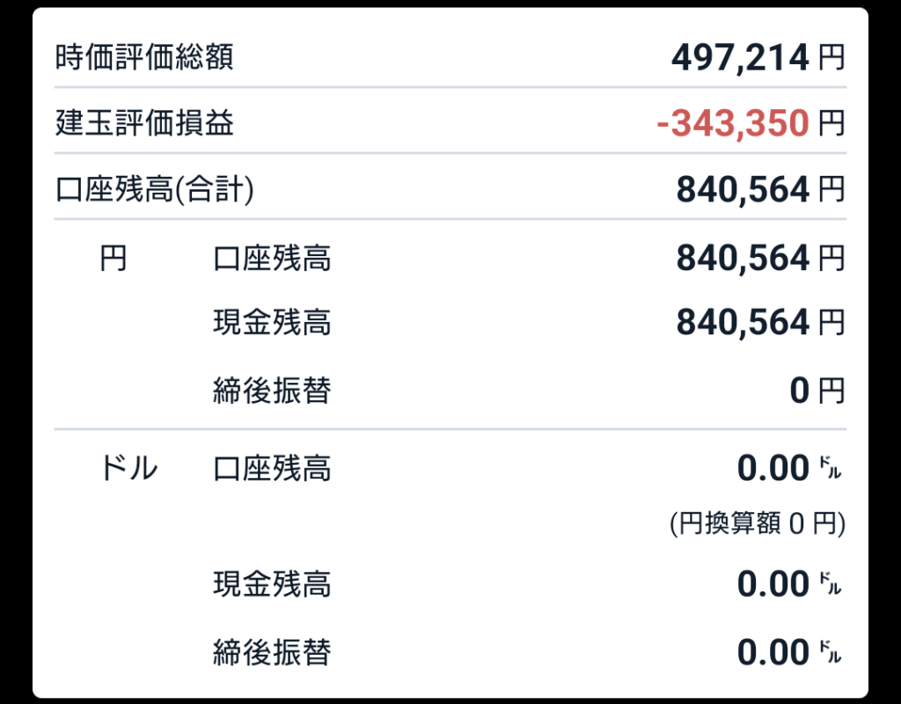Image resolution: width=901 pixels, height=704 pixels.
Task: Click the yen 口座残高 840,564 円 value
Action: tap(761, 258)
